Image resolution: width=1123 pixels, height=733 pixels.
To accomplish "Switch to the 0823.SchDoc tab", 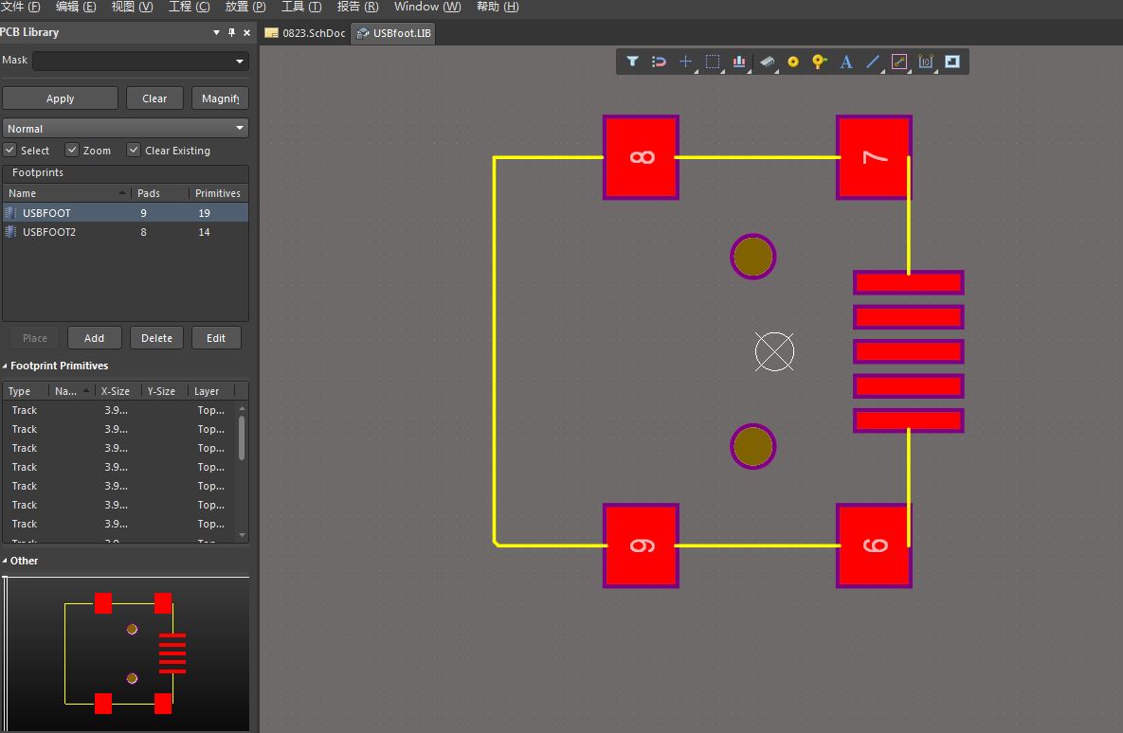I will [x=305, y=33].
